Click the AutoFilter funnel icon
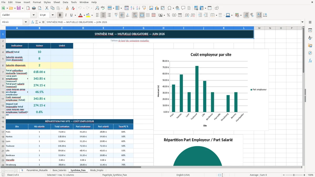Image resolution: width=315 pixels, height=177 pixels. click(144, 8)
